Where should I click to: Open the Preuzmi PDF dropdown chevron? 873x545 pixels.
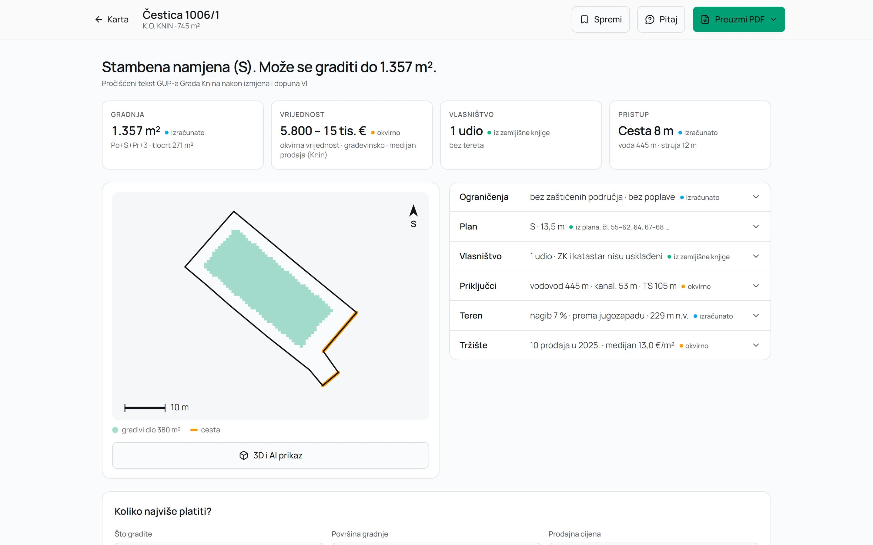coord(774,19)
